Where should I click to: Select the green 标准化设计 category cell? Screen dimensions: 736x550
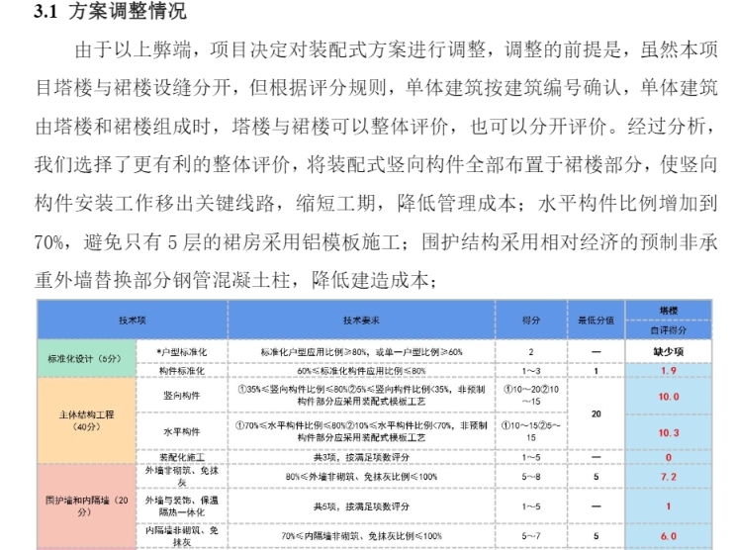[x=87, y=360]
